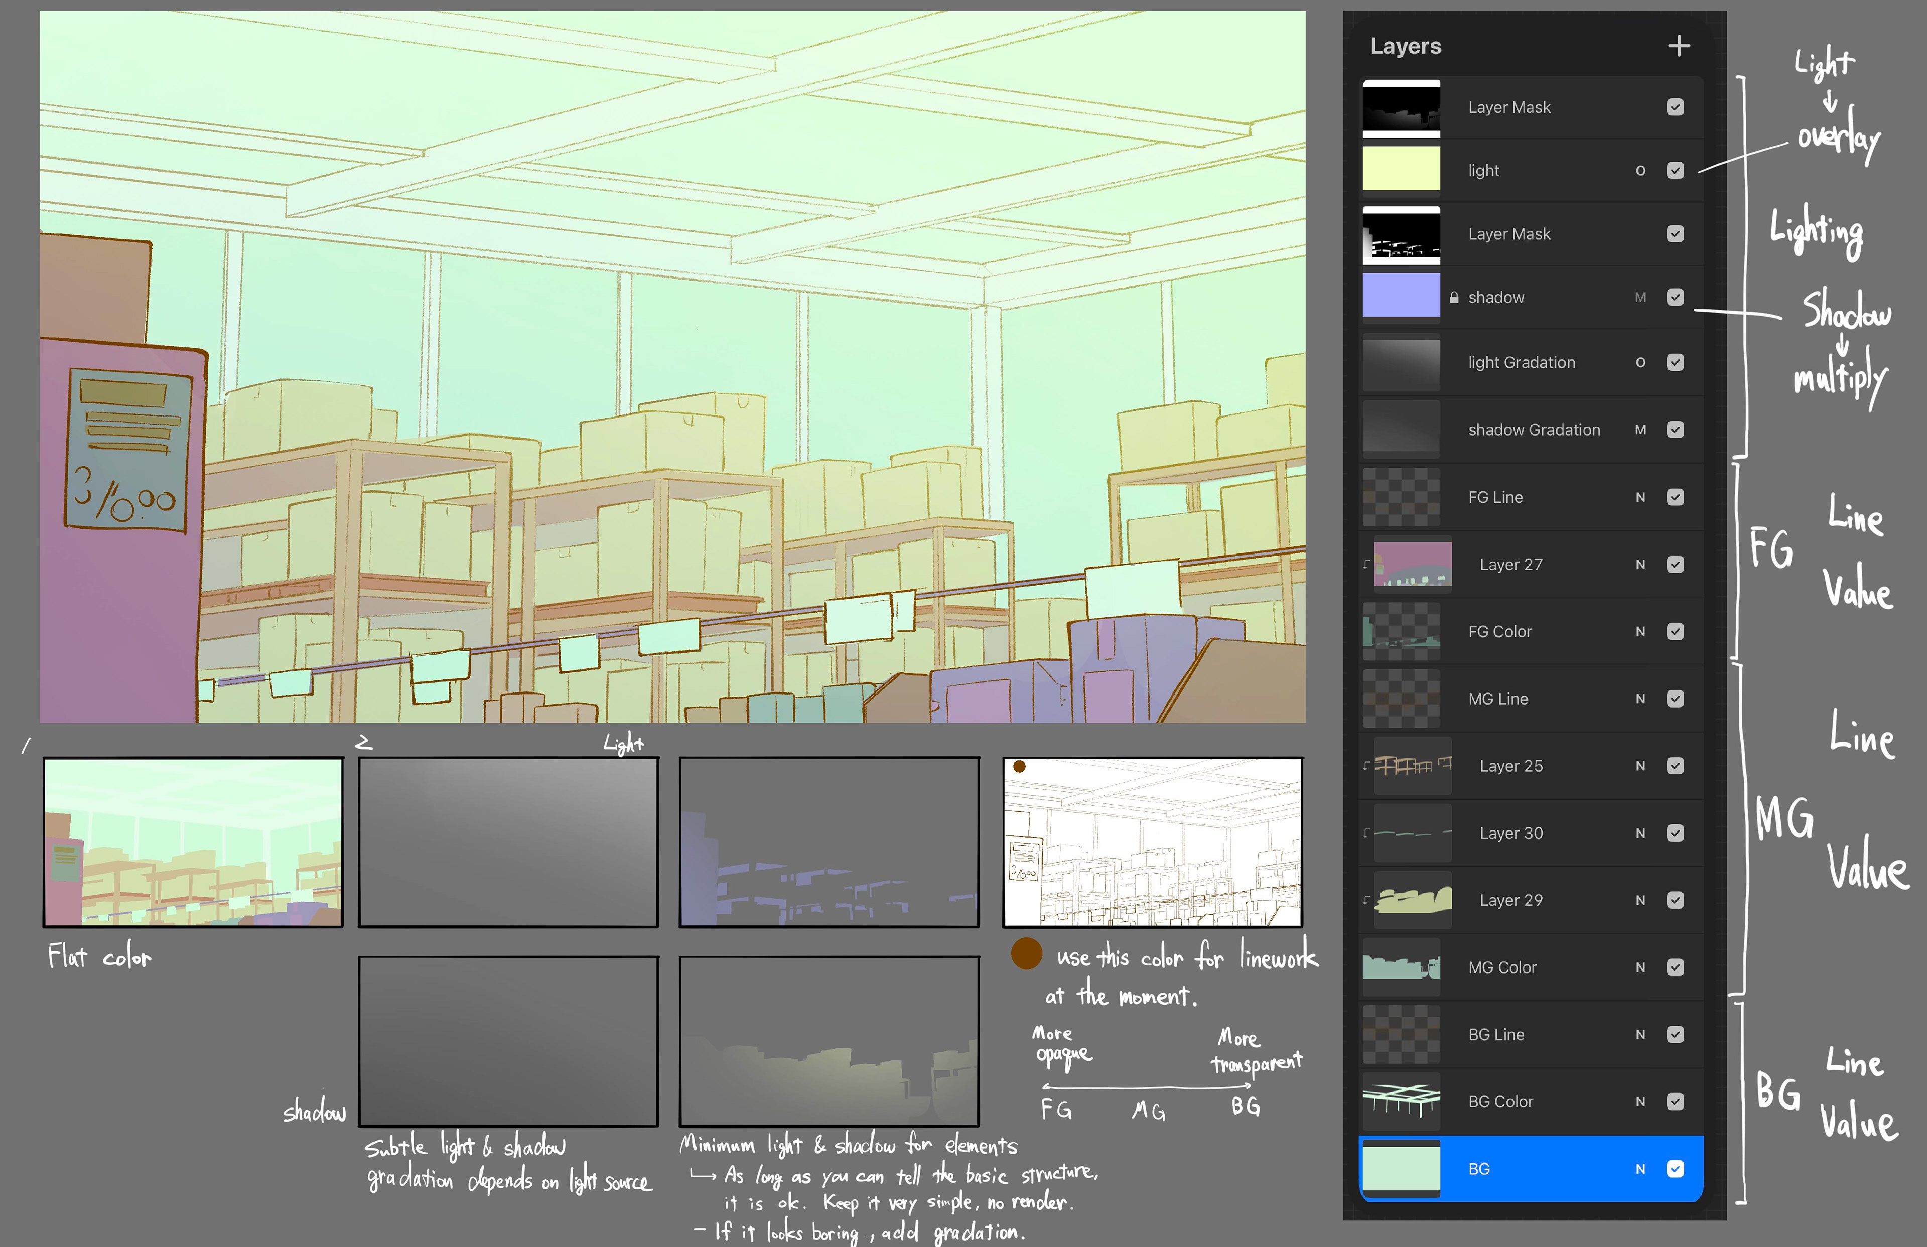The height and width of the screenshot is (1247, 1927).
Task: Click the clipping arrow on Layer 30
Action: pyautogui.click(x=1366, y=833)
